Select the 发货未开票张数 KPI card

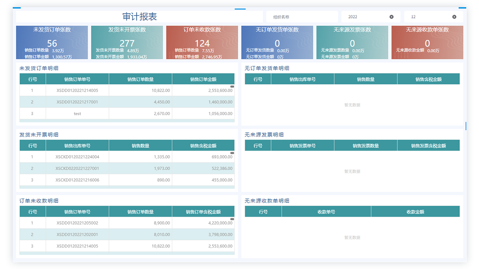pos(127,42)
